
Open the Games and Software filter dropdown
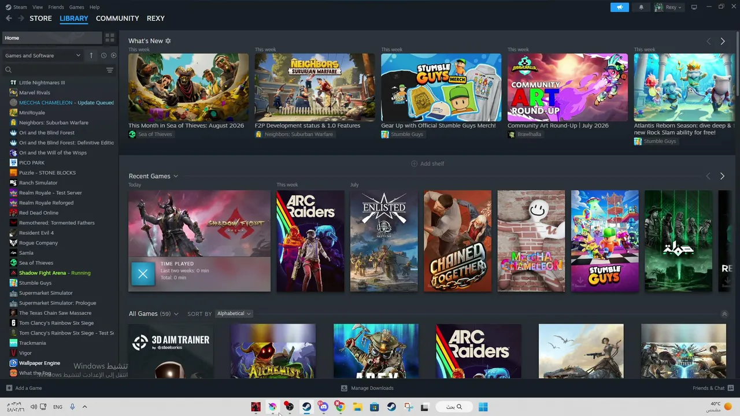43,55
